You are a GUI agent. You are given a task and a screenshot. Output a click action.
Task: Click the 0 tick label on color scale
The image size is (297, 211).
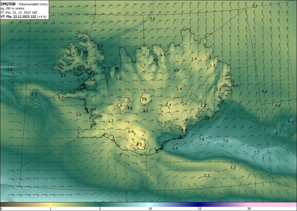(x=1, y=209)
